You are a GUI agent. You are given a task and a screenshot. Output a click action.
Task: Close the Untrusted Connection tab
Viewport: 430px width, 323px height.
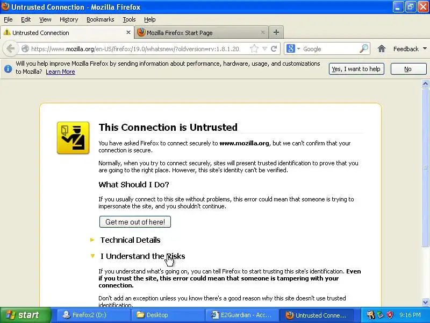(x=128, y=32)
